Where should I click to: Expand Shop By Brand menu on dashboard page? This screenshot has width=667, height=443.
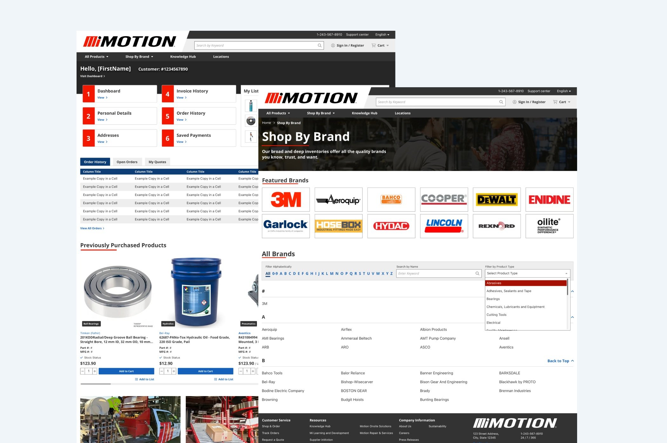[x=139, y=57]
